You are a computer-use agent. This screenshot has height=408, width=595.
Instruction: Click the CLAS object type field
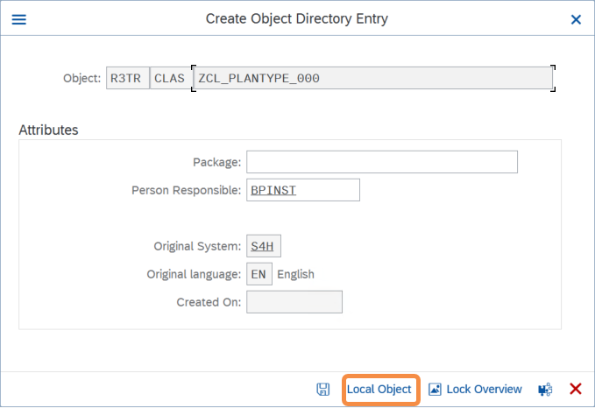tap(169, 78)
